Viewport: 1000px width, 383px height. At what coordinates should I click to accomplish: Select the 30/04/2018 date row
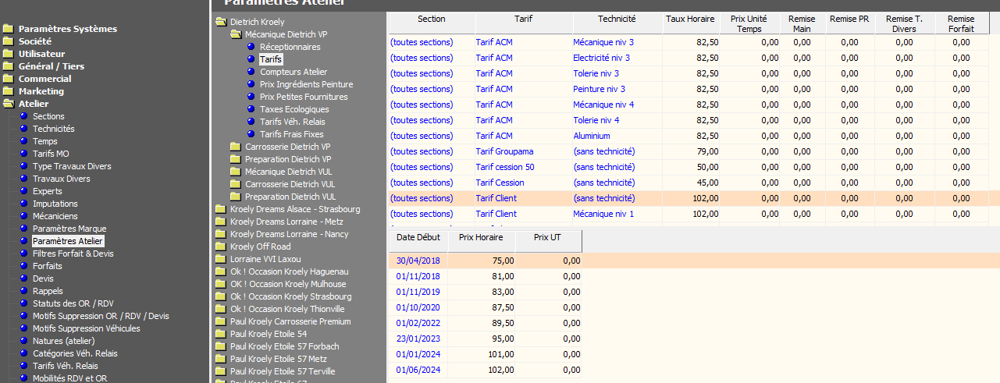485,261
